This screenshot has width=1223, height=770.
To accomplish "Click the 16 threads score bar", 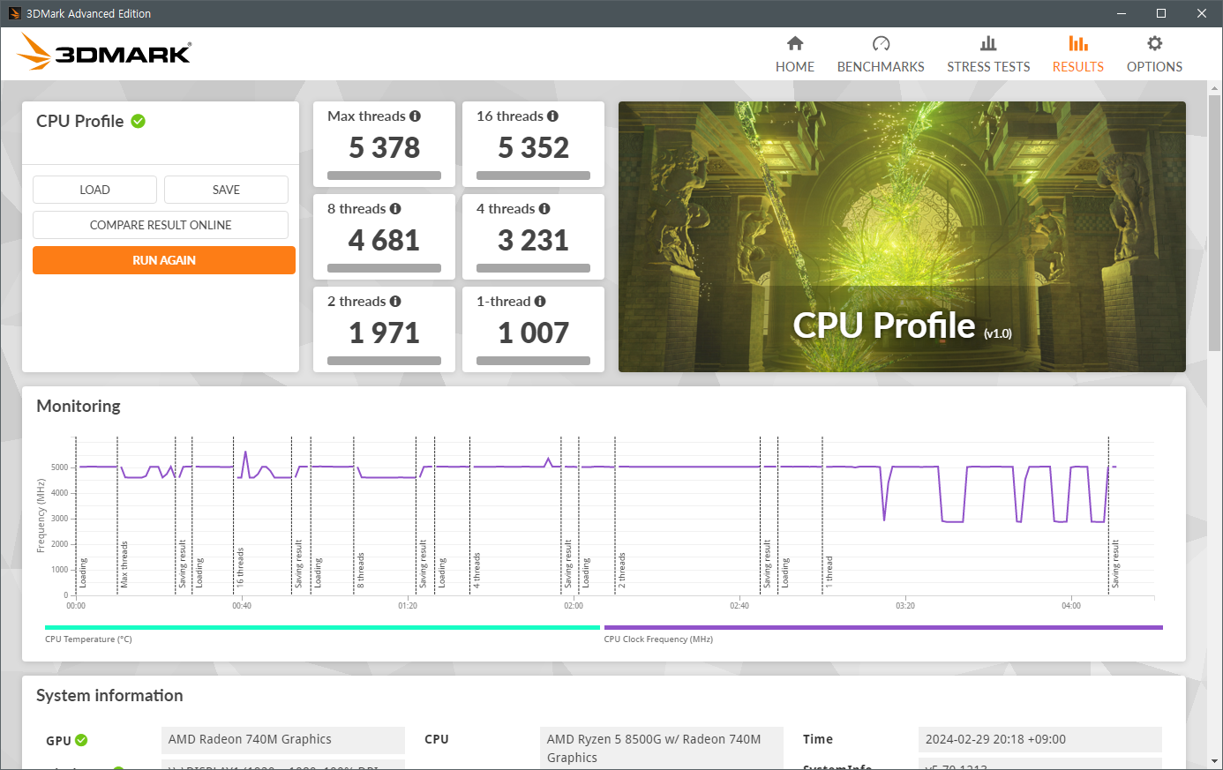I will point(533,176).
